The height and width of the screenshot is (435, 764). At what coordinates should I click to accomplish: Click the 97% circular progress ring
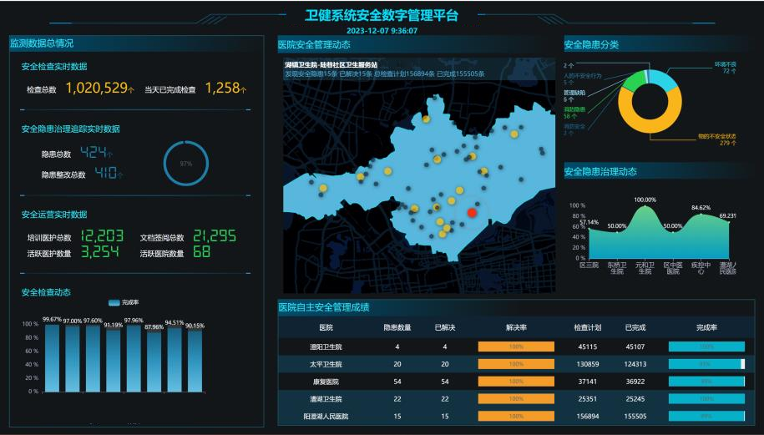click(x=185, y=164)
